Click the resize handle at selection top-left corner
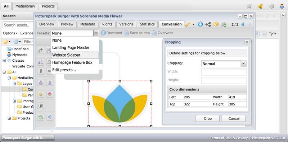This screenshot has height=142, width=288. pyautogui.click(x=89, y=81)
